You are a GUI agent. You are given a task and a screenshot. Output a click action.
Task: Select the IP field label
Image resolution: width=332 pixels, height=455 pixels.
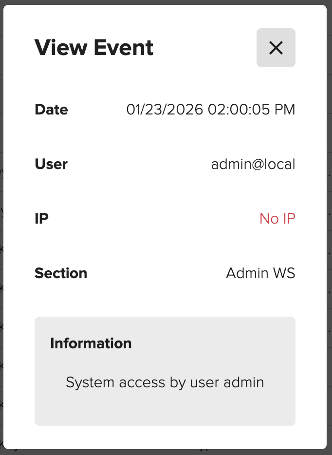[x=42, y=219]
